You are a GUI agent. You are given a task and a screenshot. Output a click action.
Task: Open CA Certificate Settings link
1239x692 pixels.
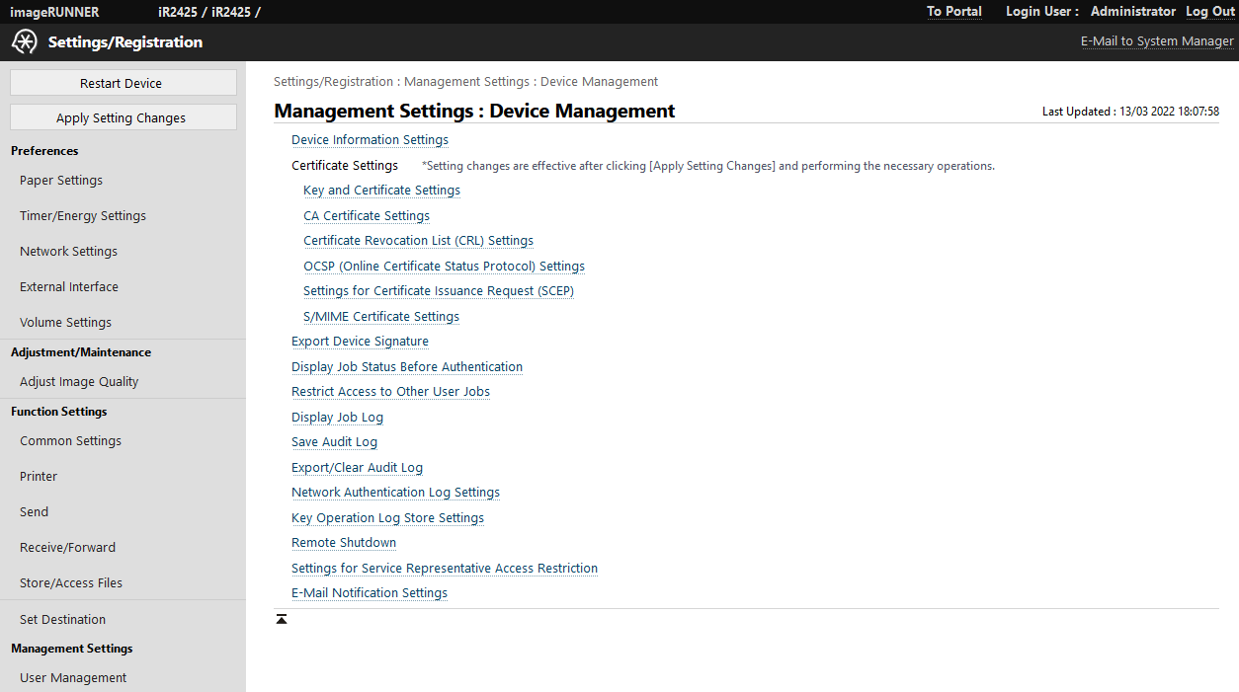pos(367,216)
